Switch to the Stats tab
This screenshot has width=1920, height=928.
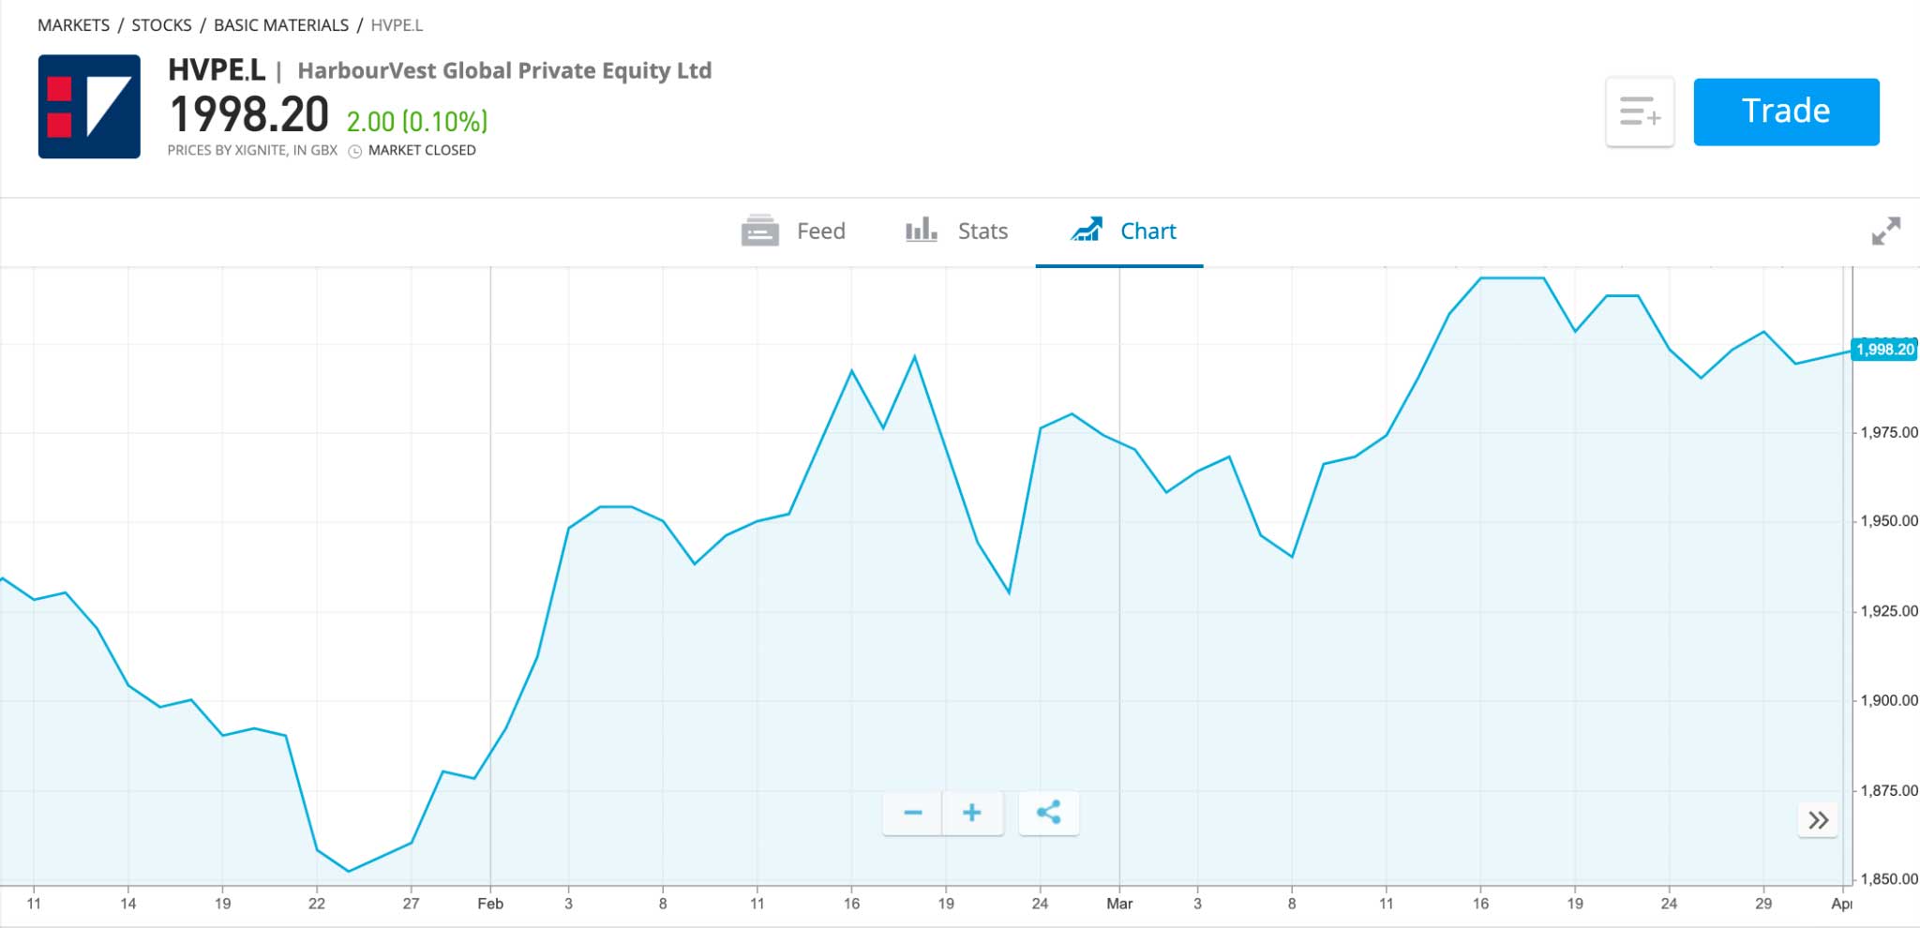coord(956,231)
